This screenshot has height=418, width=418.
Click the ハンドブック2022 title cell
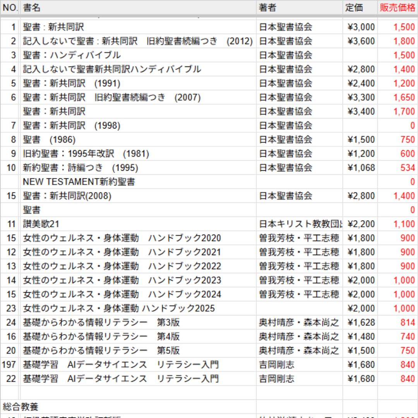(x=138, y=266)
